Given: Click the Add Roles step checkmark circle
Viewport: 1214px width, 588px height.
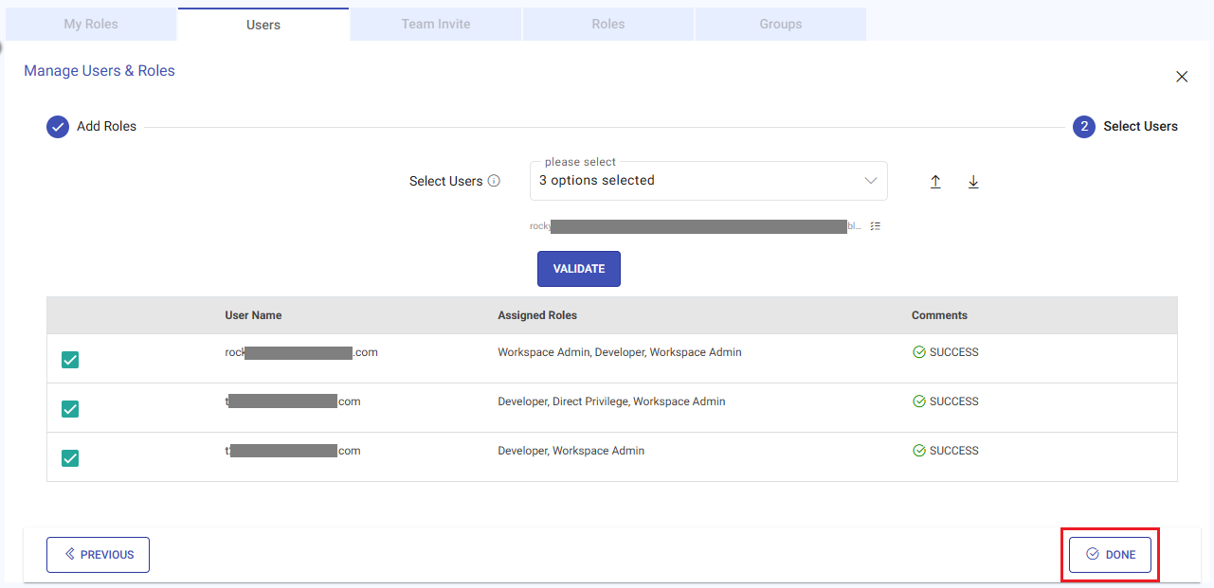Looking at the screenshot, I should coord(58,127).
